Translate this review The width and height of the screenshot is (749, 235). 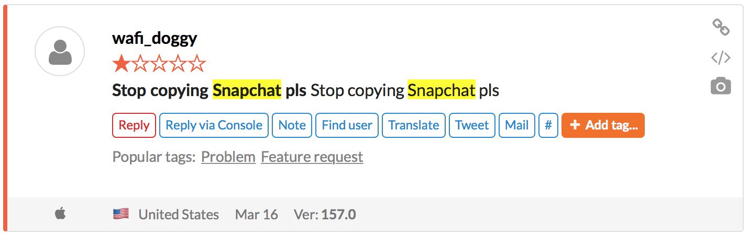point(414,125)
